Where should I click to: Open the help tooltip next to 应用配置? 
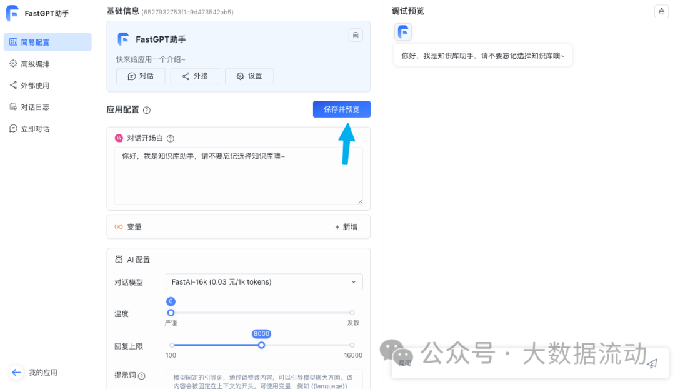tap(148, 109)
